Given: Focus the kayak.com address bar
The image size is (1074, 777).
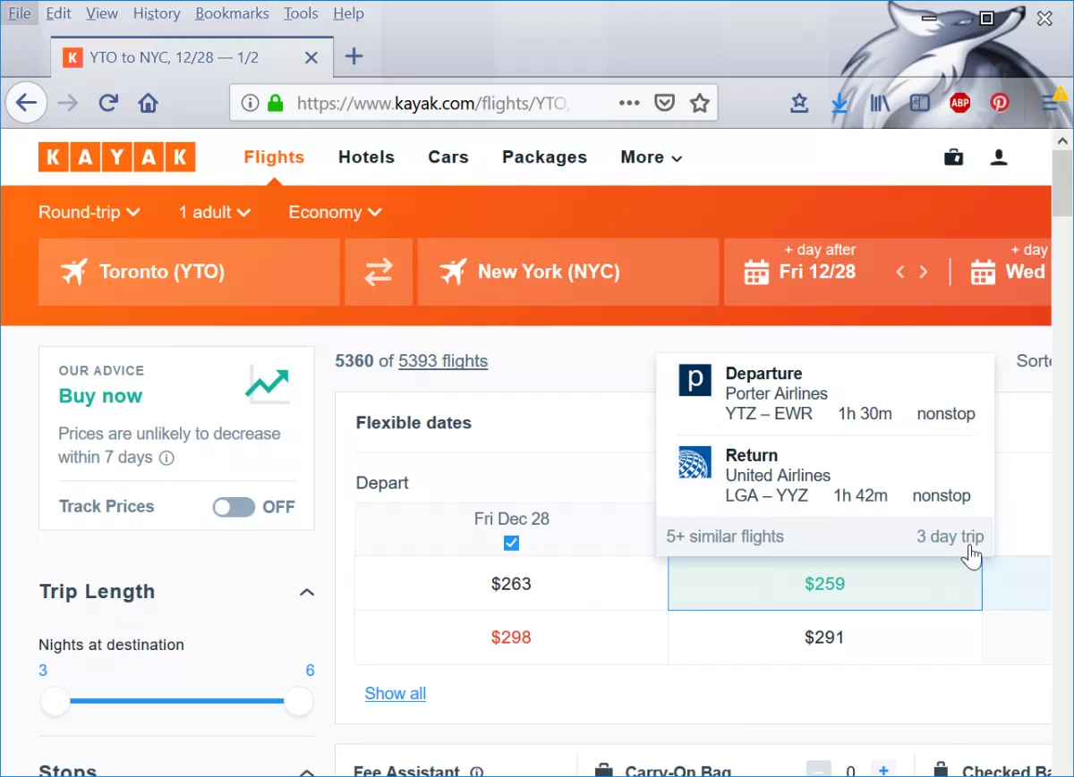Looking at the screenshot, I should pyautogui.click(x=431, y=104).
